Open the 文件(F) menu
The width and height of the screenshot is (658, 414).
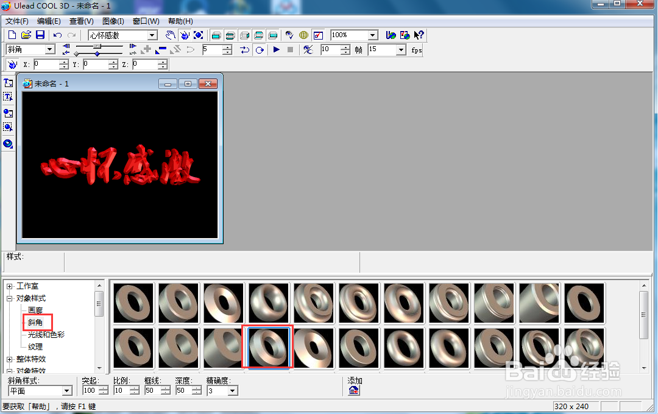click(17, 21)
